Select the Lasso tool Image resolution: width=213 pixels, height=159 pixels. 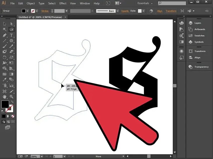[x=12, y=29]
